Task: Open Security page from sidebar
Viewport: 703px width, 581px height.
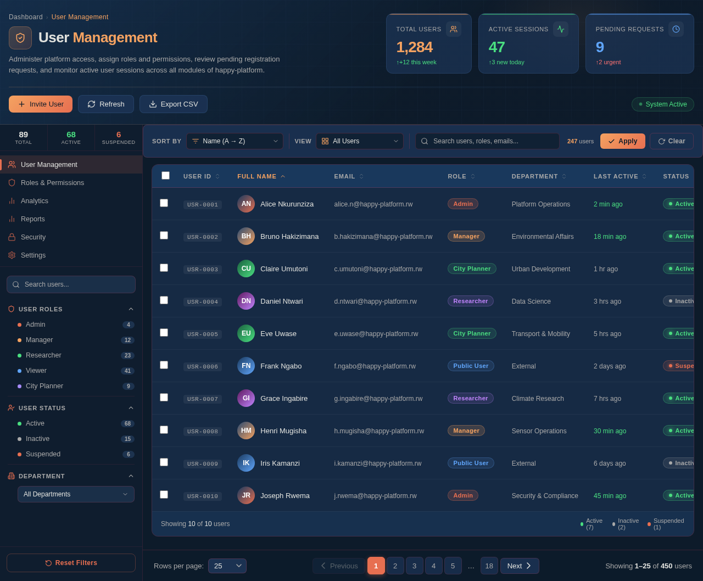Action: [71, 237]
